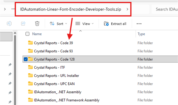This screenshot has height=105, width=178.
Task: Open the View layout menu
Action: point(84,24)
